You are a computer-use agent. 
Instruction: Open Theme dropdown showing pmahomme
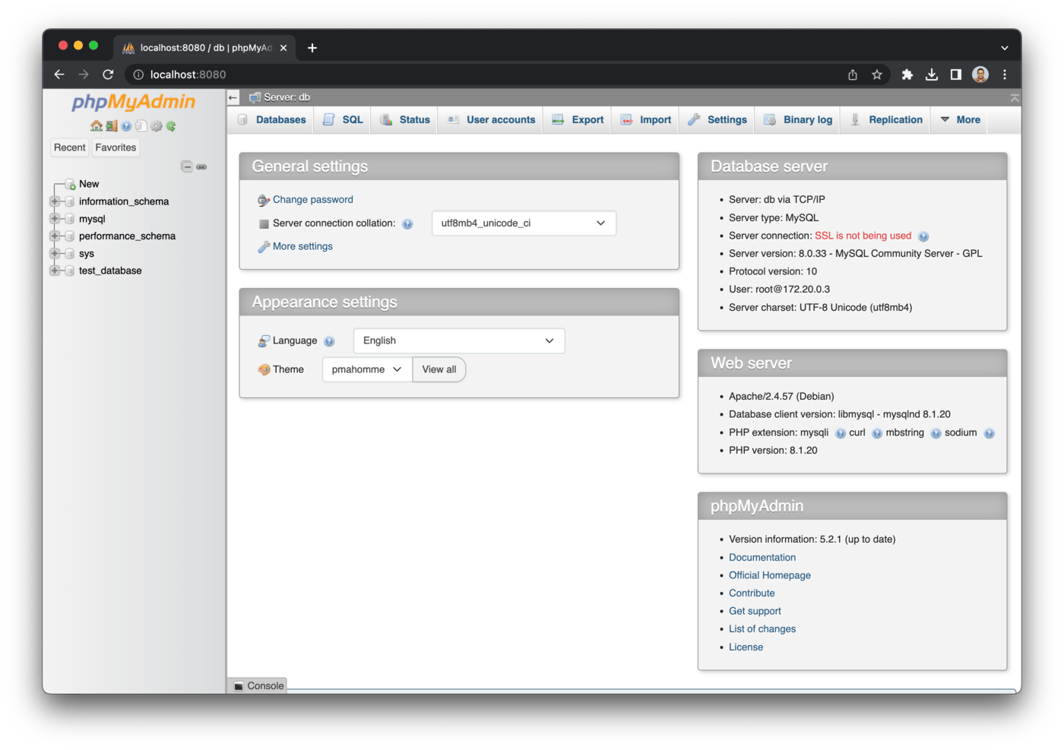coord(367,370)
